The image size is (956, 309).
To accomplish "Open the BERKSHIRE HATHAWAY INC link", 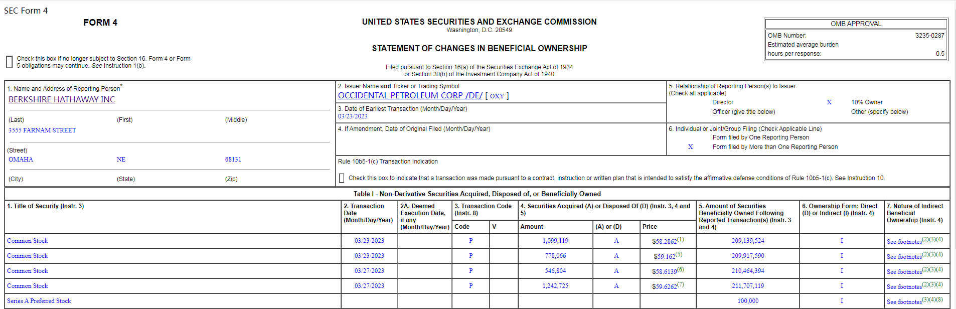I will coord(62,99).
